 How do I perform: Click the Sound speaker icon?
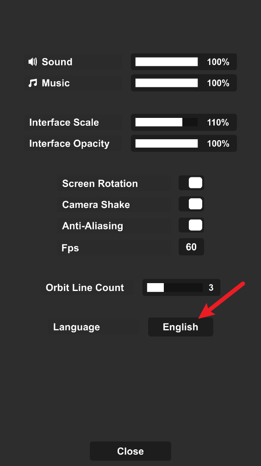click(x=32, y=62)
